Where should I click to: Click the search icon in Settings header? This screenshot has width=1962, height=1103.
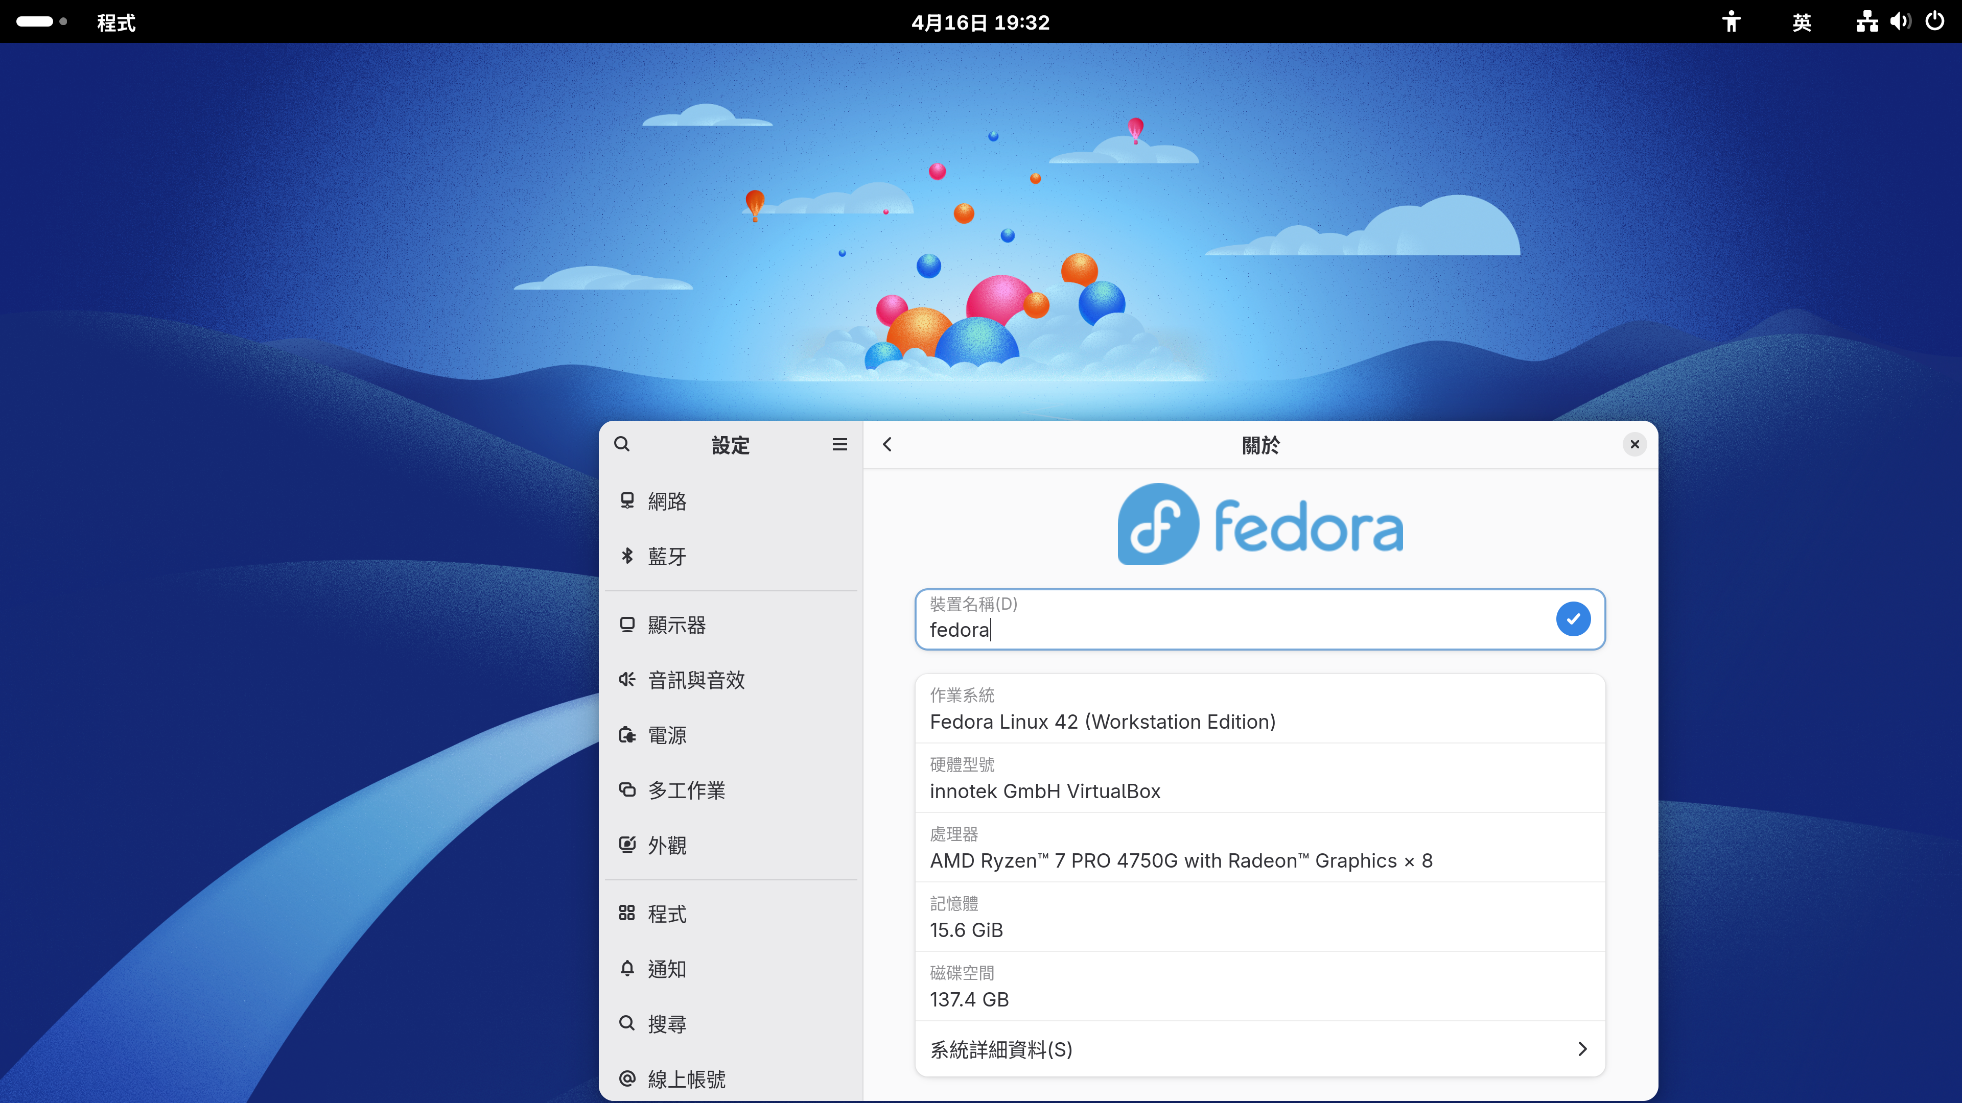click(621, 444)
